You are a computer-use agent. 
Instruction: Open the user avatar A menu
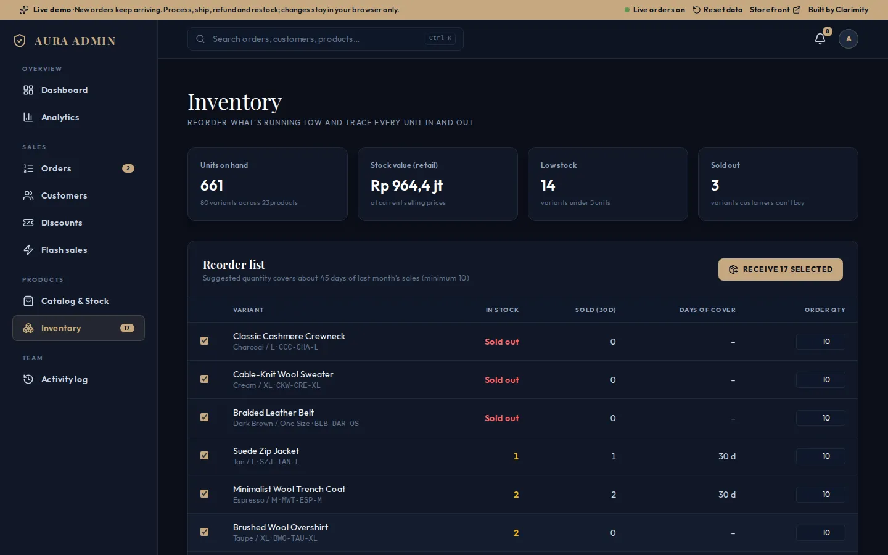pyautogui.click(x=849, y=39)
